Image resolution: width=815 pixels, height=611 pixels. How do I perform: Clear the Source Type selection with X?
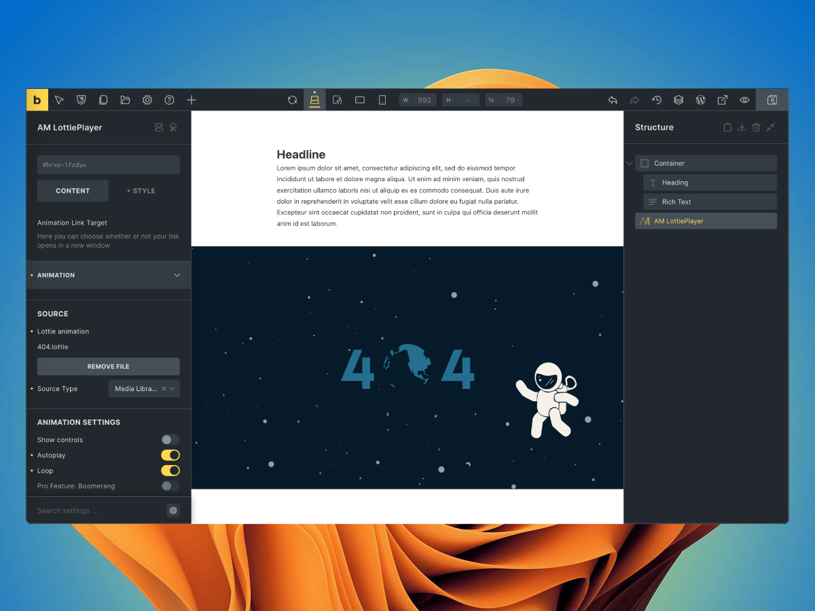pyautogui.click(x=164, y=388)
